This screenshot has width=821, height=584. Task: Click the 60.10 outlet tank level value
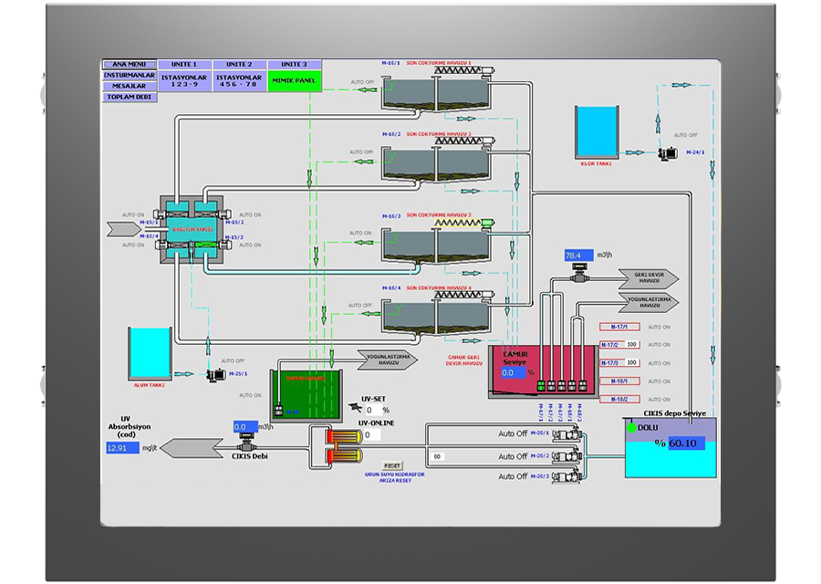[x=686, y=443]
